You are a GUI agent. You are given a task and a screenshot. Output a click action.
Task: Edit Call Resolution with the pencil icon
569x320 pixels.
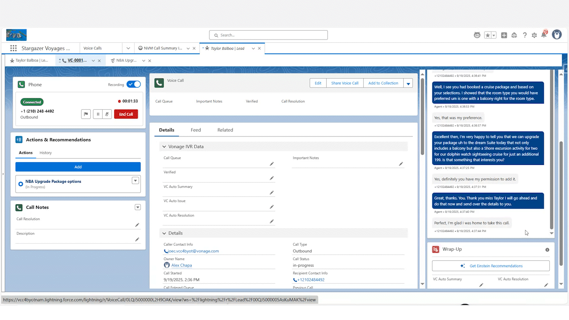coord(137,225)
